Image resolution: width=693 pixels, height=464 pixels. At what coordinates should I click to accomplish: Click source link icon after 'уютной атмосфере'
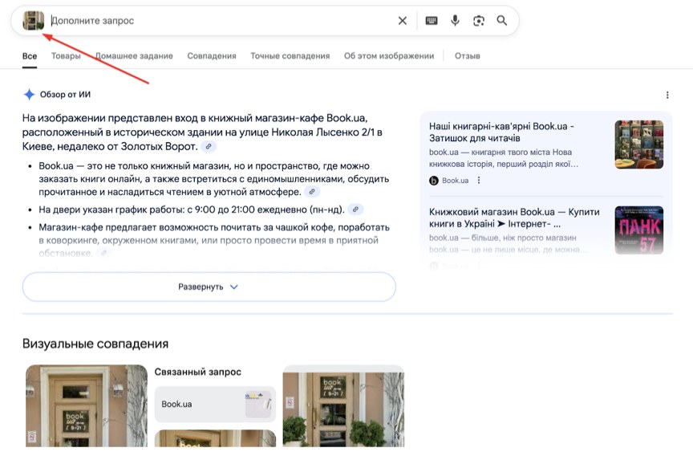tap(312, 192)
